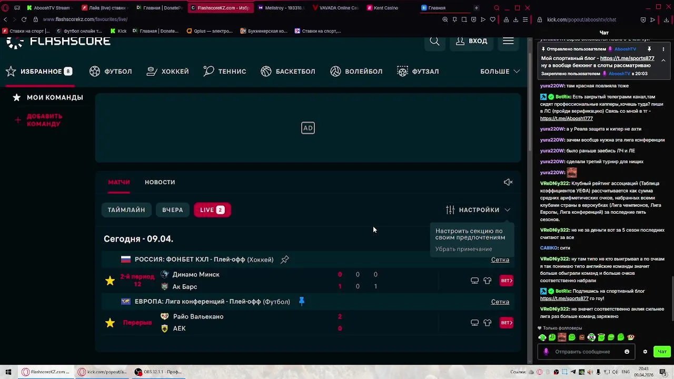Switch to AbooshTV Stream browser tab
This screenshot has width=674, height=379.
coord(49,8)
